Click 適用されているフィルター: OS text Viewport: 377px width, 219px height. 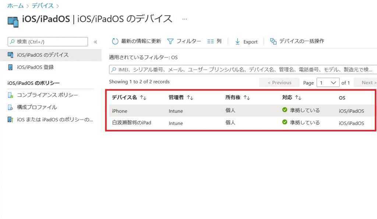tap(143, 57)
